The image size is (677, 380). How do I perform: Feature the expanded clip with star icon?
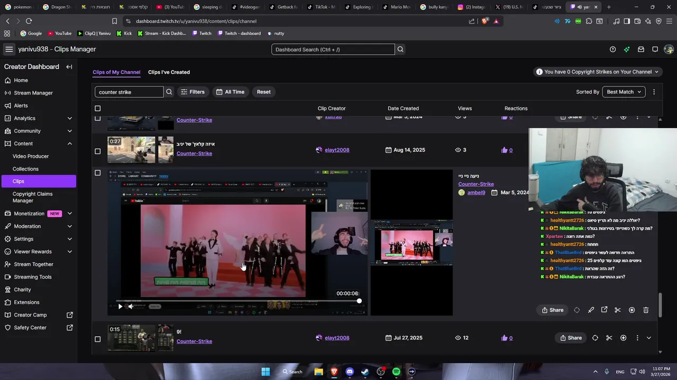(632, 310)
